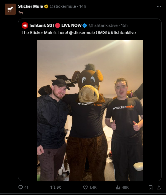Click the fishtank S3 LIVE NOW name
This screenshot has width=166, height=195.
55,25
